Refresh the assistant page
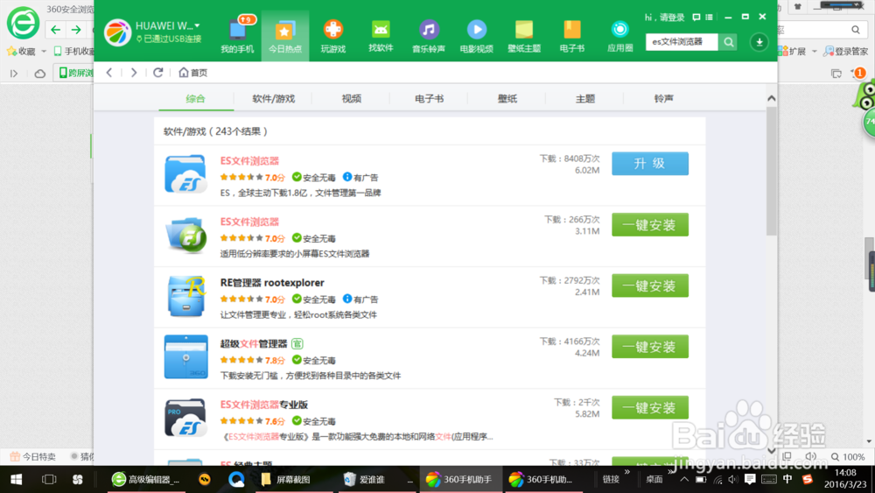Image resolution: width=875 pixels, height=493 pixels. click(157, 73)
